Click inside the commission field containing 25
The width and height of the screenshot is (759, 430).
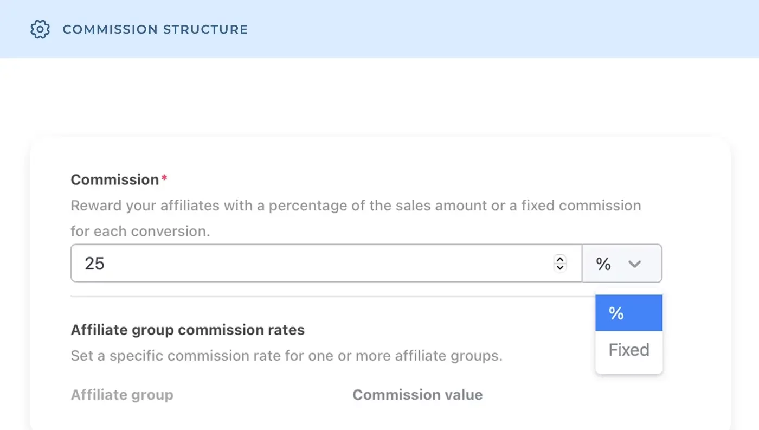pos(326,264)
